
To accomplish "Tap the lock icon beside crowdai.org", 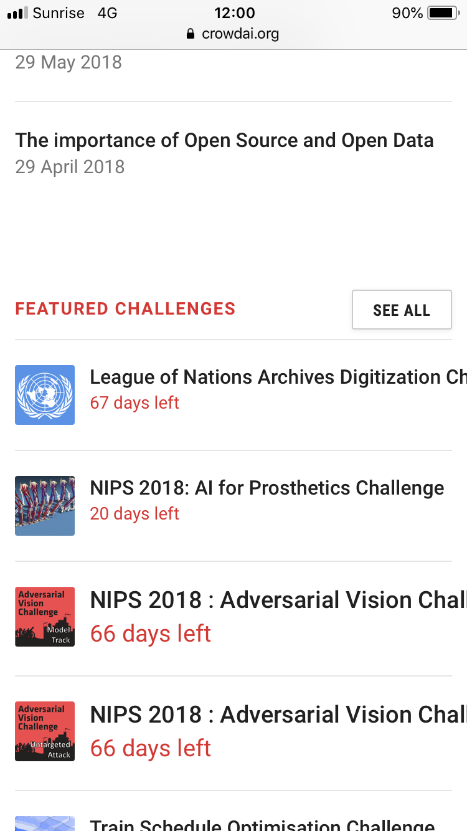I will click(x=191, y=34).
